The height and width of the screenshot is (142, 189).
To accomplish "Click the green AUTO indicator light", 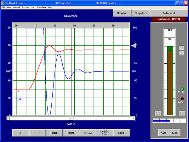I will pyautogui.click(x=182, y=89).
